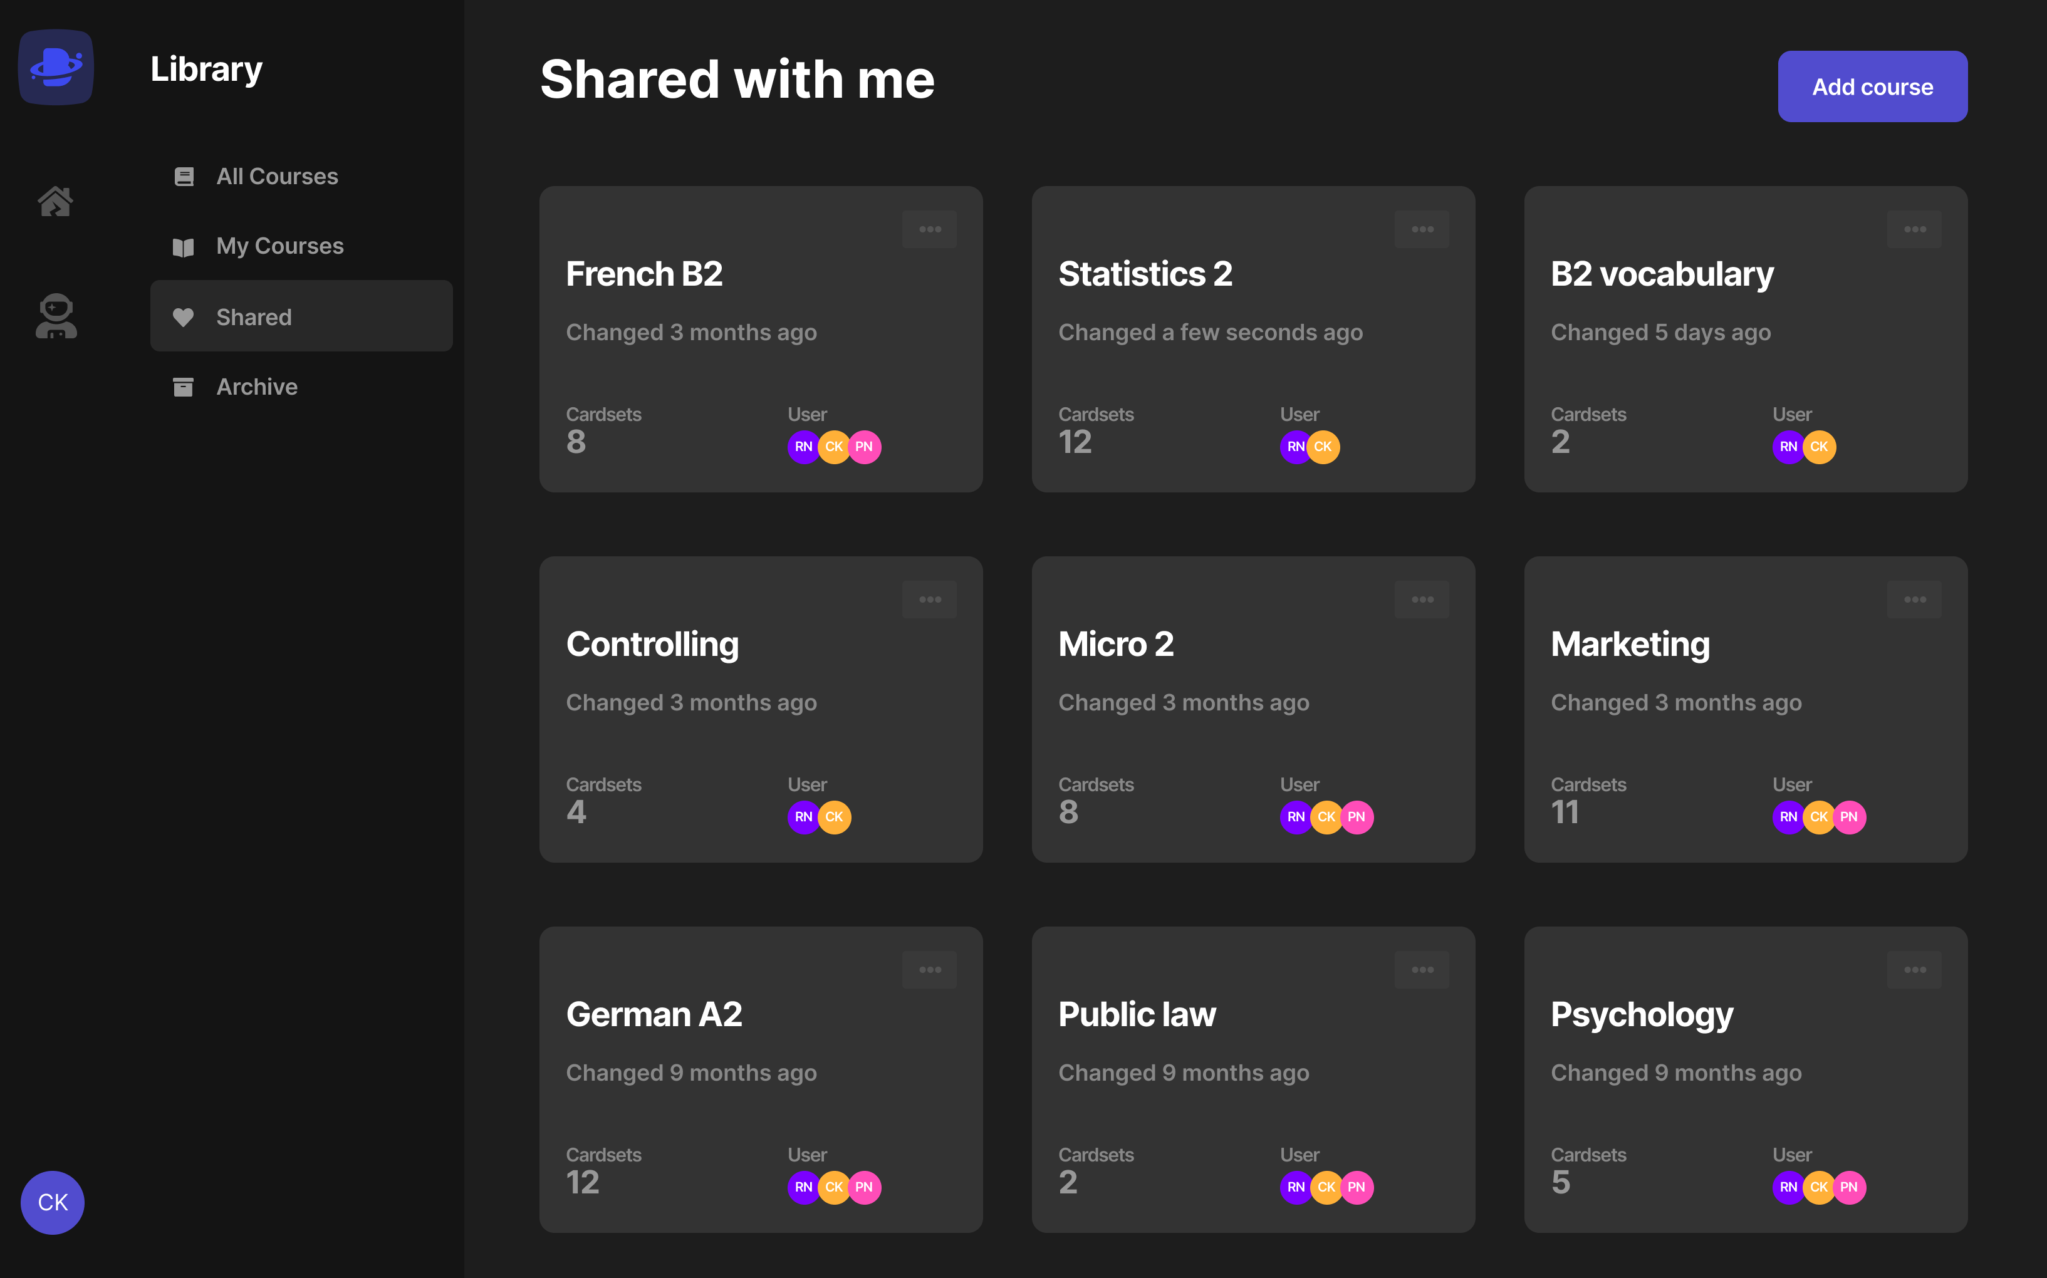The height and width of the screenshot is (1278, 2047).
Task: Click the planet logo icon
Action: [56, 68]
